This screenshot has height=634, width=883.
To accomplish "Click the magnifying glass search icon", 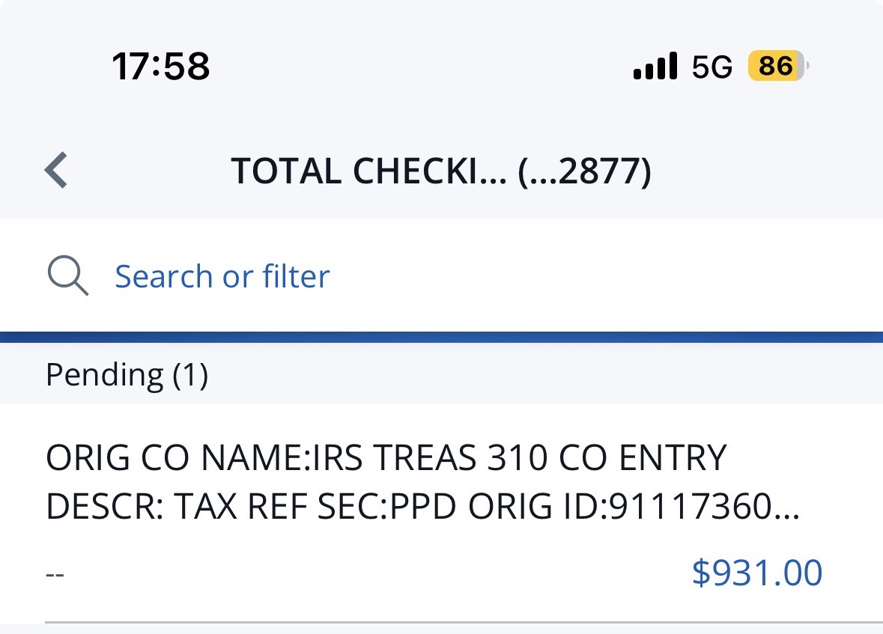I will [67, 276].
